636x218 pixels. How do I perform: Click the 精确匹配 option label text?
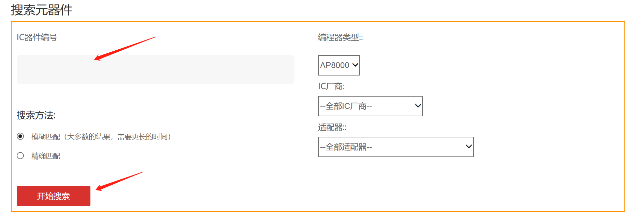click(46, 156)
